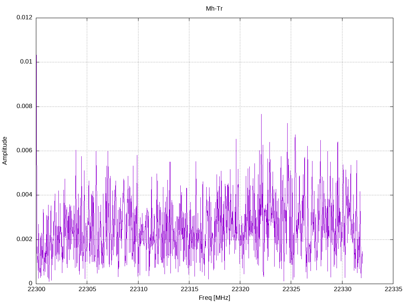Click the 0.004 y-axis tick label
The image size is (404, 303).
pos(24,195)
